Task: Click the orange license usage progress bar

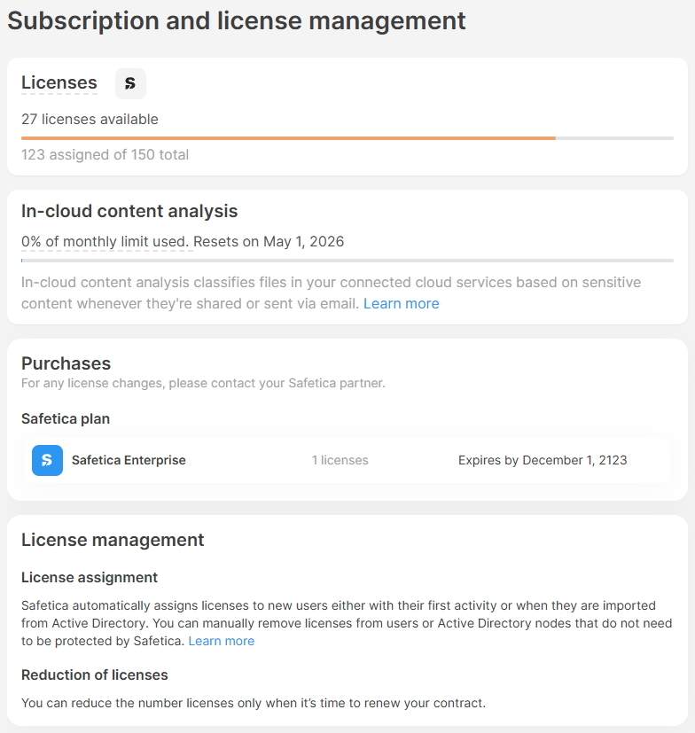Action: click(x=288, y=138)
